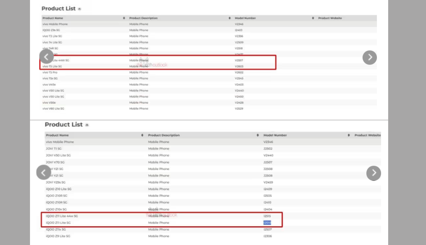Screen dimensions: 426x245
Task: Go to next image in upper product list
Action: click(370, 57)
